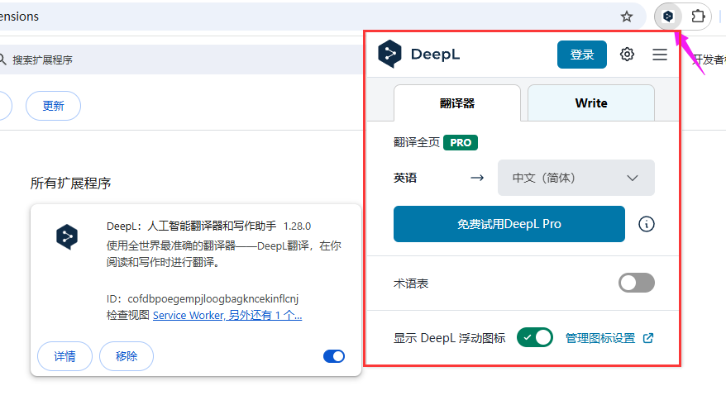Bookmark this page with the star icon

pyautogui.click(x=627, y=17)
